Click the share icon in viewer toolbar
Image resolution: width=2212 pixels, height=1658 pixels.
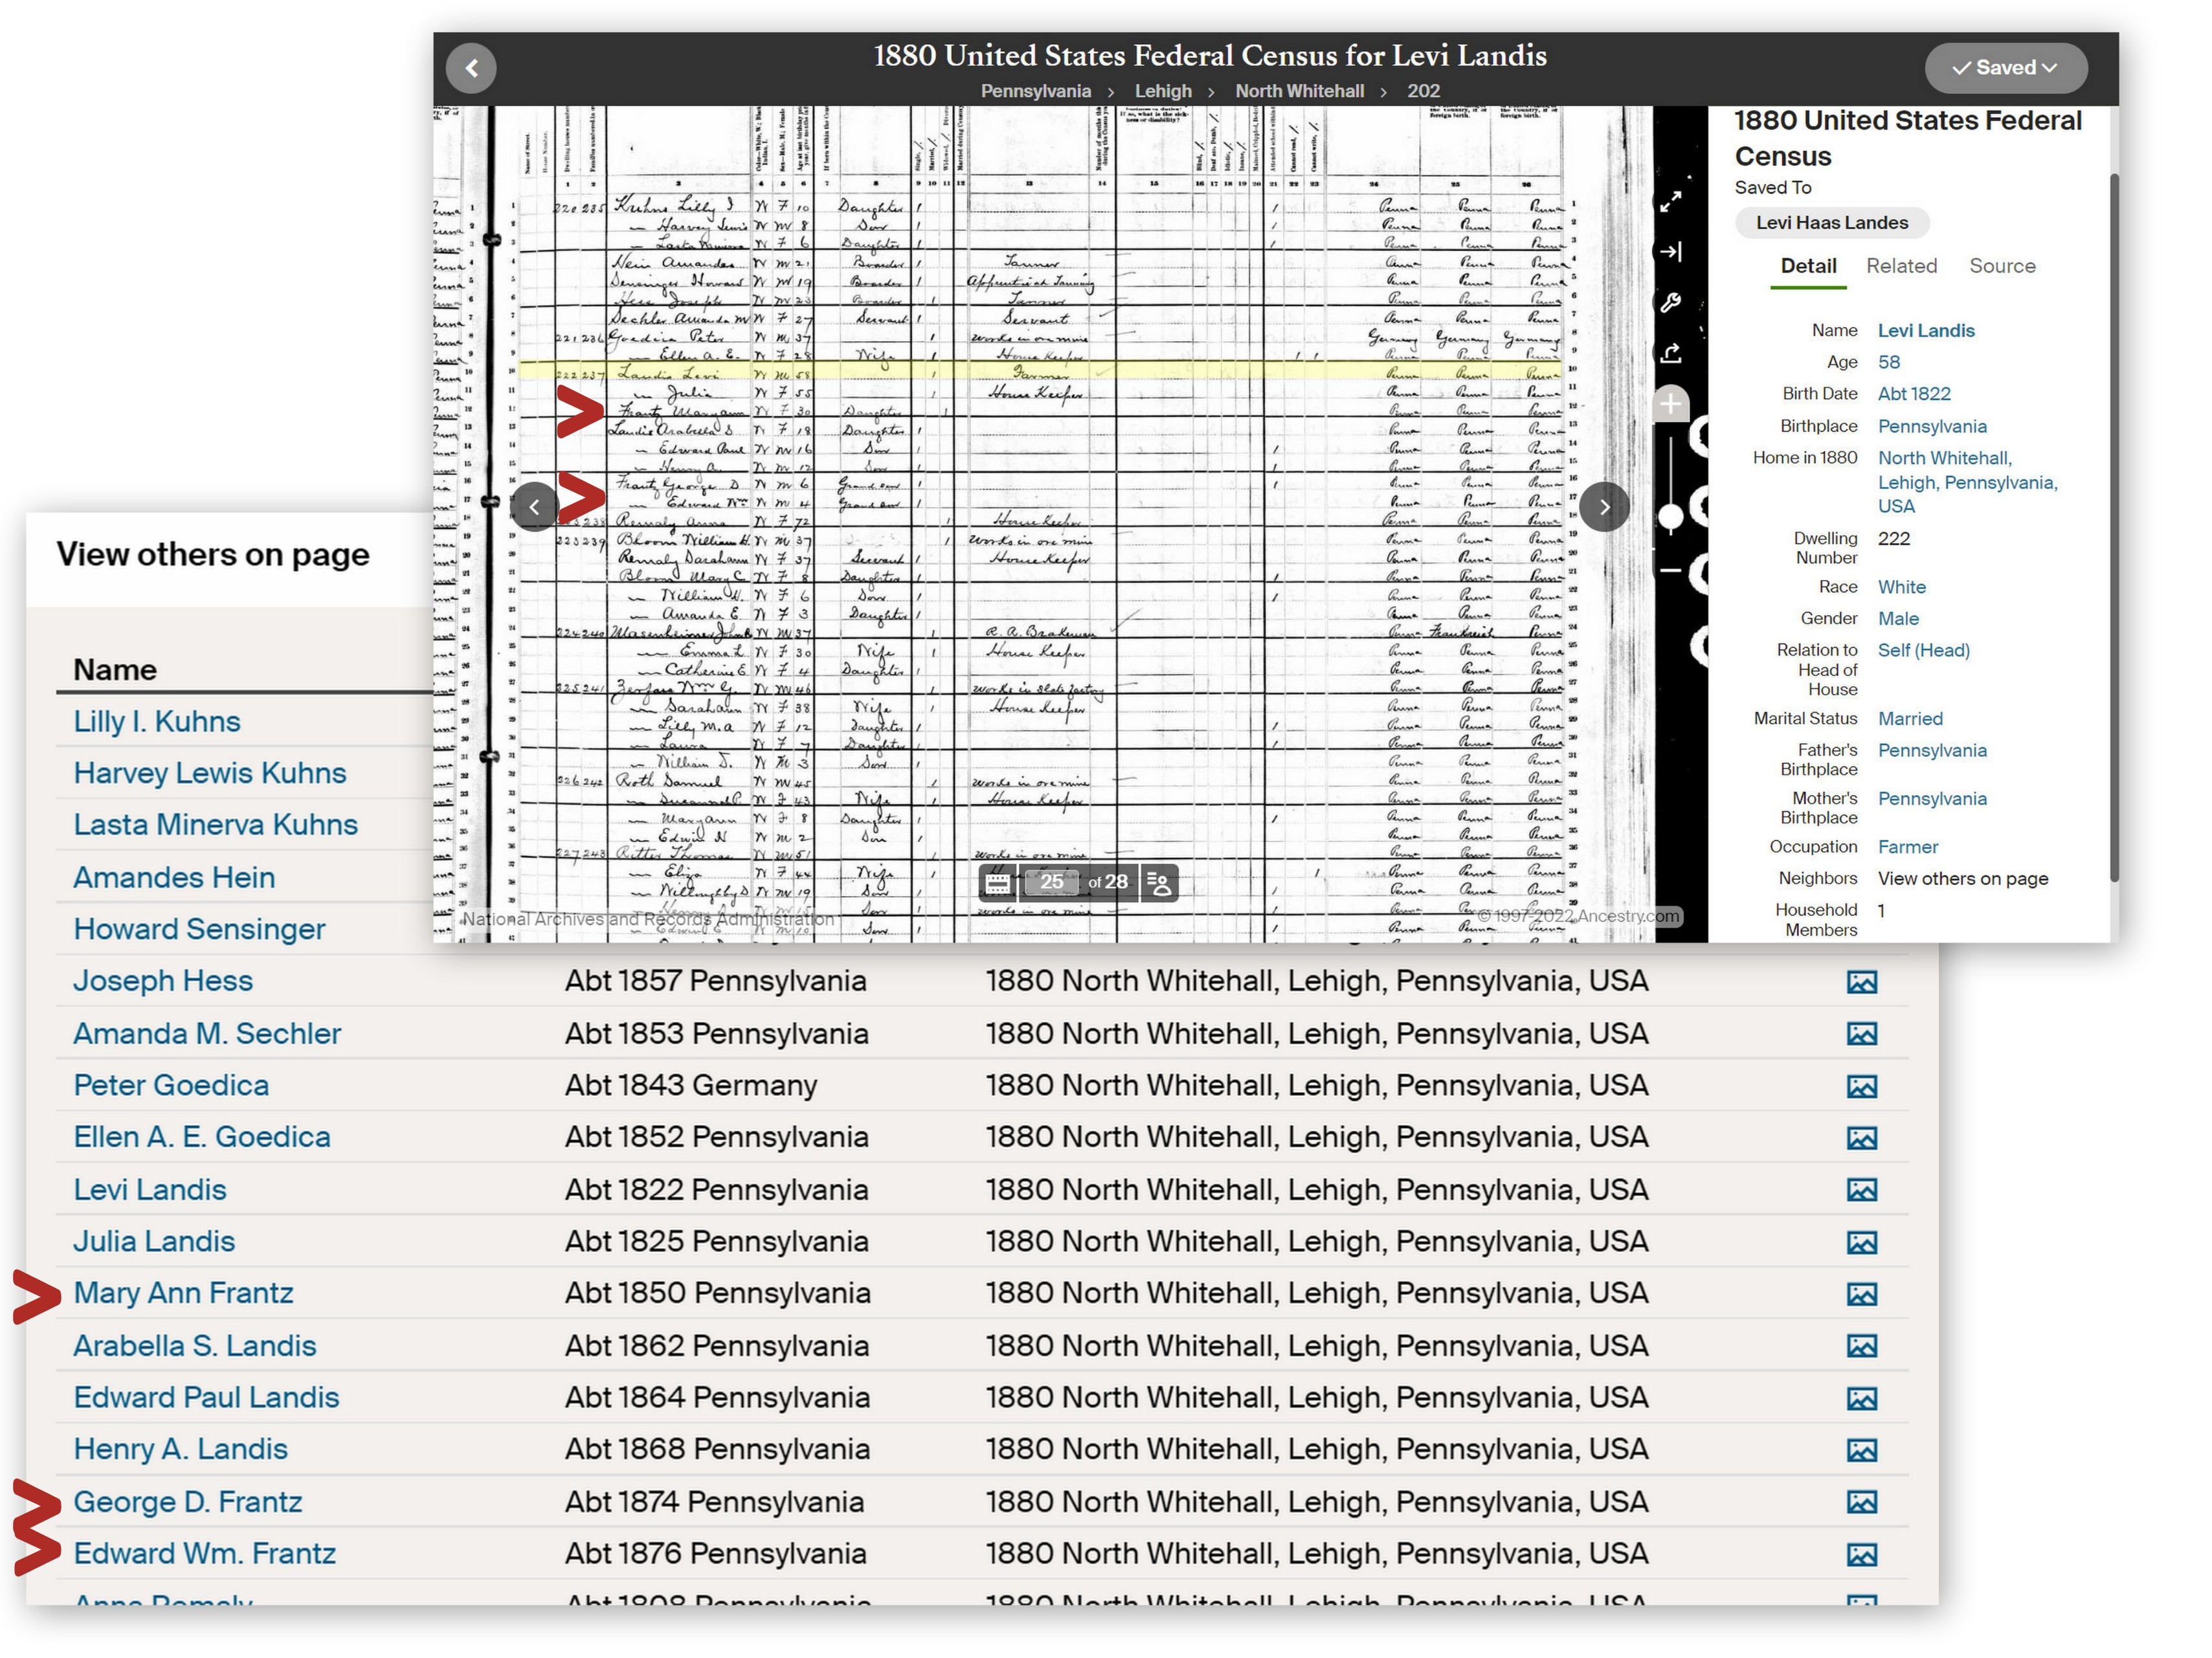click(x=1670, y=353)
